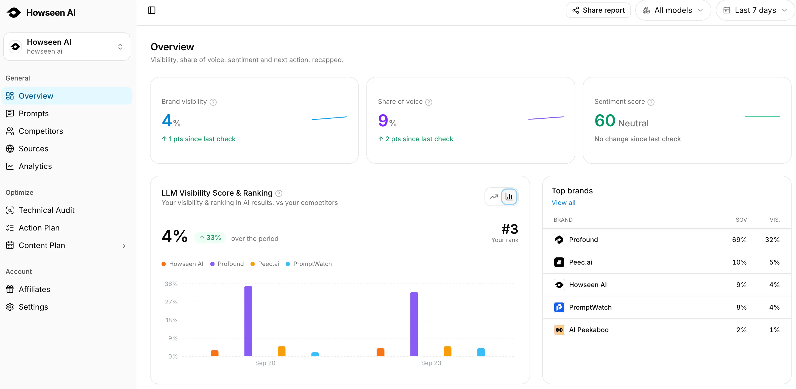796x389 pixels.
Task: Open the Prompts page
Action: [x=67, y=114]
